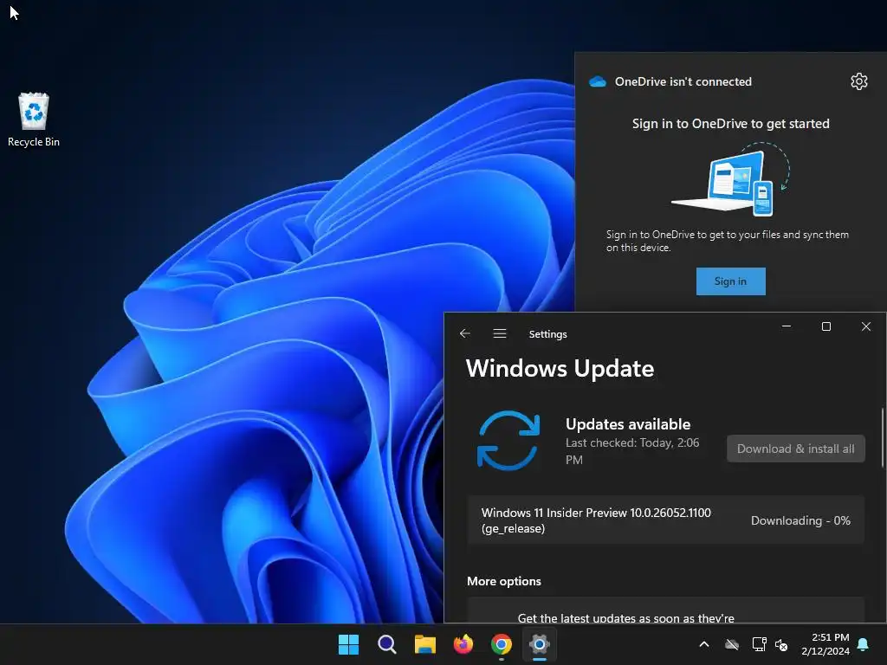Launch File Explorer from taskbar
The width and height of the screenshot is (887, 665).
pyautogui.click(x=424, y=644)
